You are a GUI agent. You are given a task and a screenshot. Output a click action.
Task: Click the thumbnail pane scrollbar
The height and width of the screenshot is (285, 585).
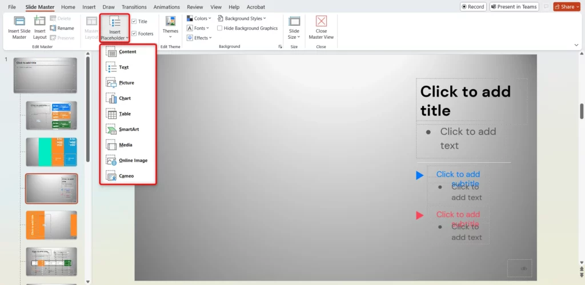click(x=88, y=109)
